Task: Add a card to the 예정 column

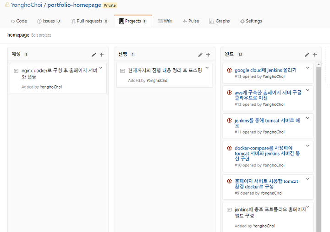Action: (102, 55)
